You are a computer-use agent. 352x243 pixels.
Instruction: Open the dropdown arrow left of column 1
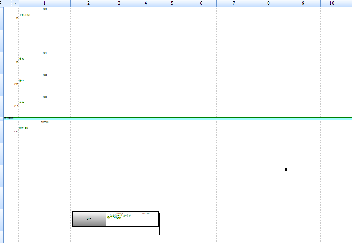click(15, 3)
